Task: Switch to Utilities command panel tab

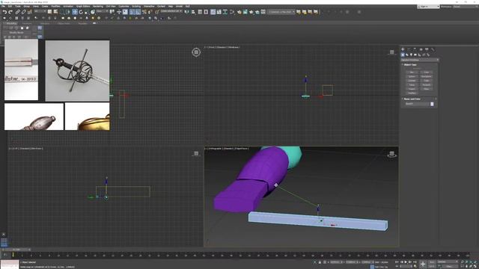Action: (433, 49)
